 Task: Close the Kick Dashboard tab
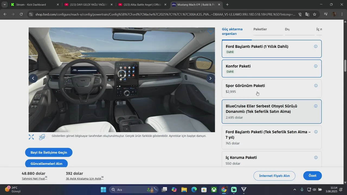(57, 5)
